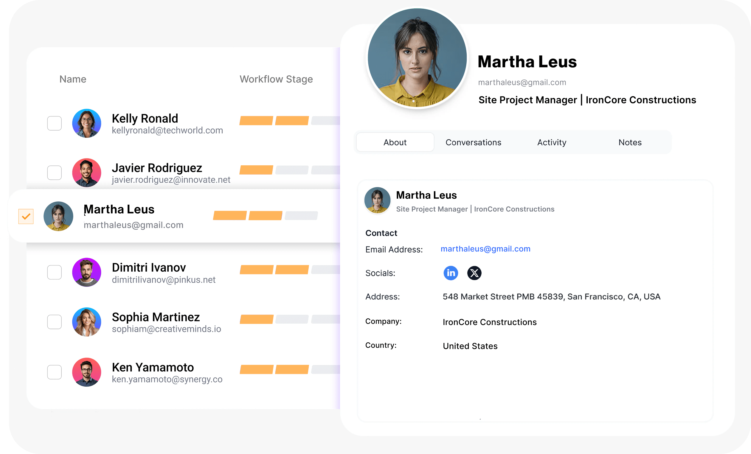Click the About tab button
The height and width of the screenshot is (454, 751).
coord(395,142)
